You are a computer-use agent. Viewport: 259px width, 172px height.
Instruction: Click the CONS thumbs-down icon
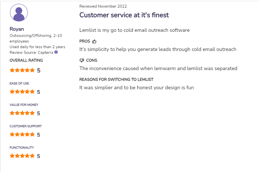point(82,61)
